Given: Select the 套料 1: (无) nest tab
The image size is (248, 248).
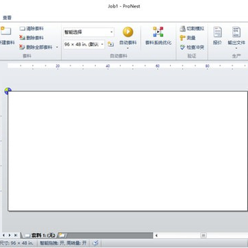Looking at the screenshot, I should point(41,235).
